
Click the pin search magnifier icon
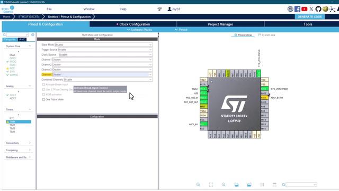[283, 185]
